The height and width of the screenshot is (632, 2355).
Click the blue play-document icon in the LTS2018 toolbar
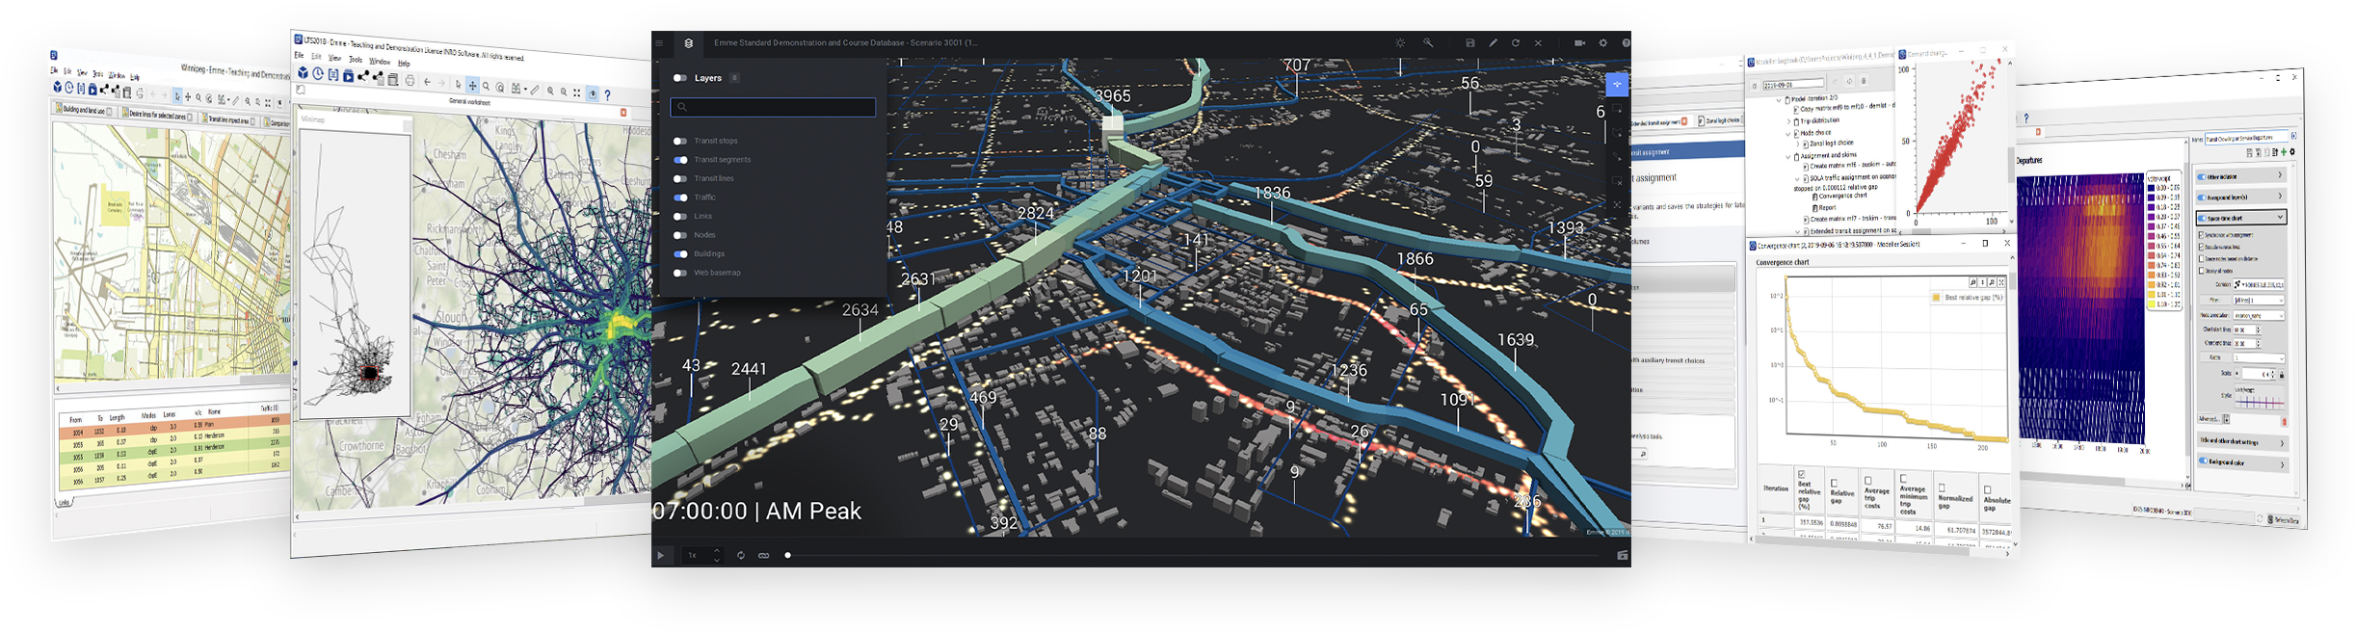[349, 76]
